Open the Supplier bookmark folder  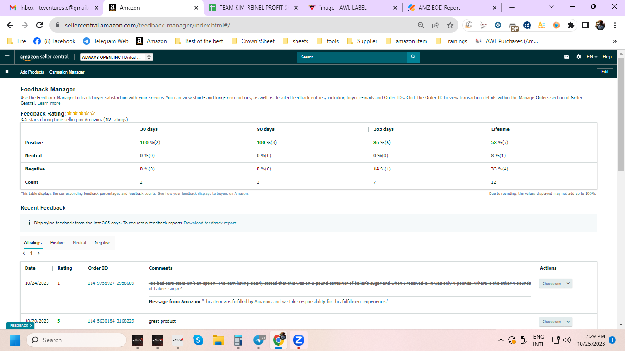(362, 41)
